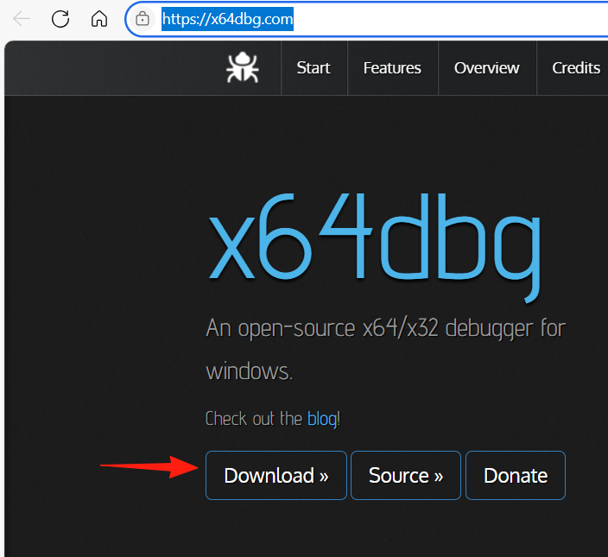
Task: Open the Start nav item
Action: click(x=313, y=68)
